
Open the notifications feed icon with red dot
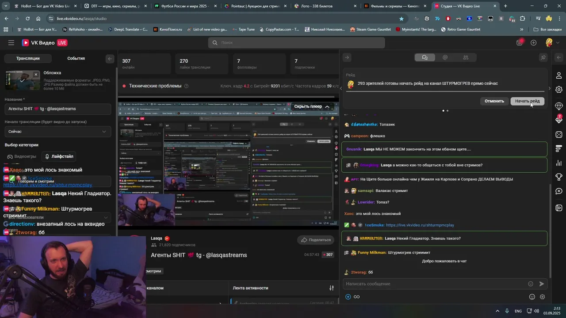[x=520, y=43]
